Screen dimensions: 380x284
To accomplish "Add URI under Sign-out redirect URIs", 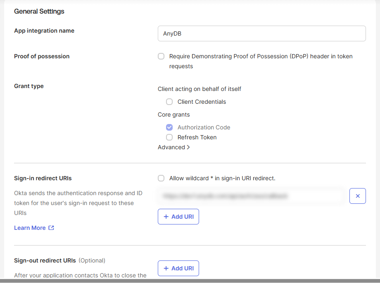I will coord(178,268).
